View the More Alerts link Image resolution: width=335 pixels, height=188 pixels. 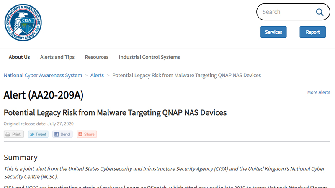tap(318, 92)
